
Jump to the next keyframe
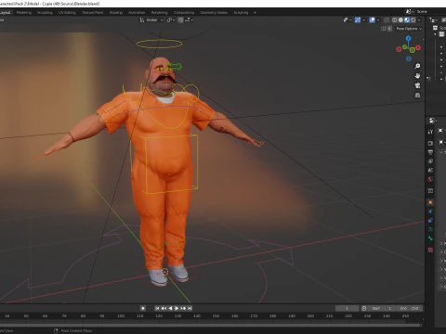click(x=183, y=308)
